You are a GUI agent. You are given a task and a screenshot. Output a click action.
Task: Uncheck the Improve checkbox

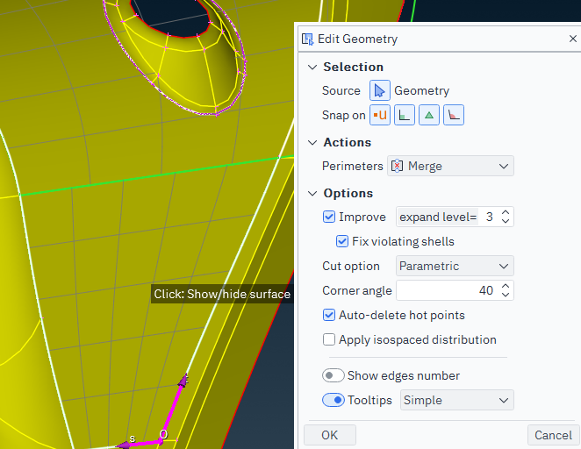[330, 217]
